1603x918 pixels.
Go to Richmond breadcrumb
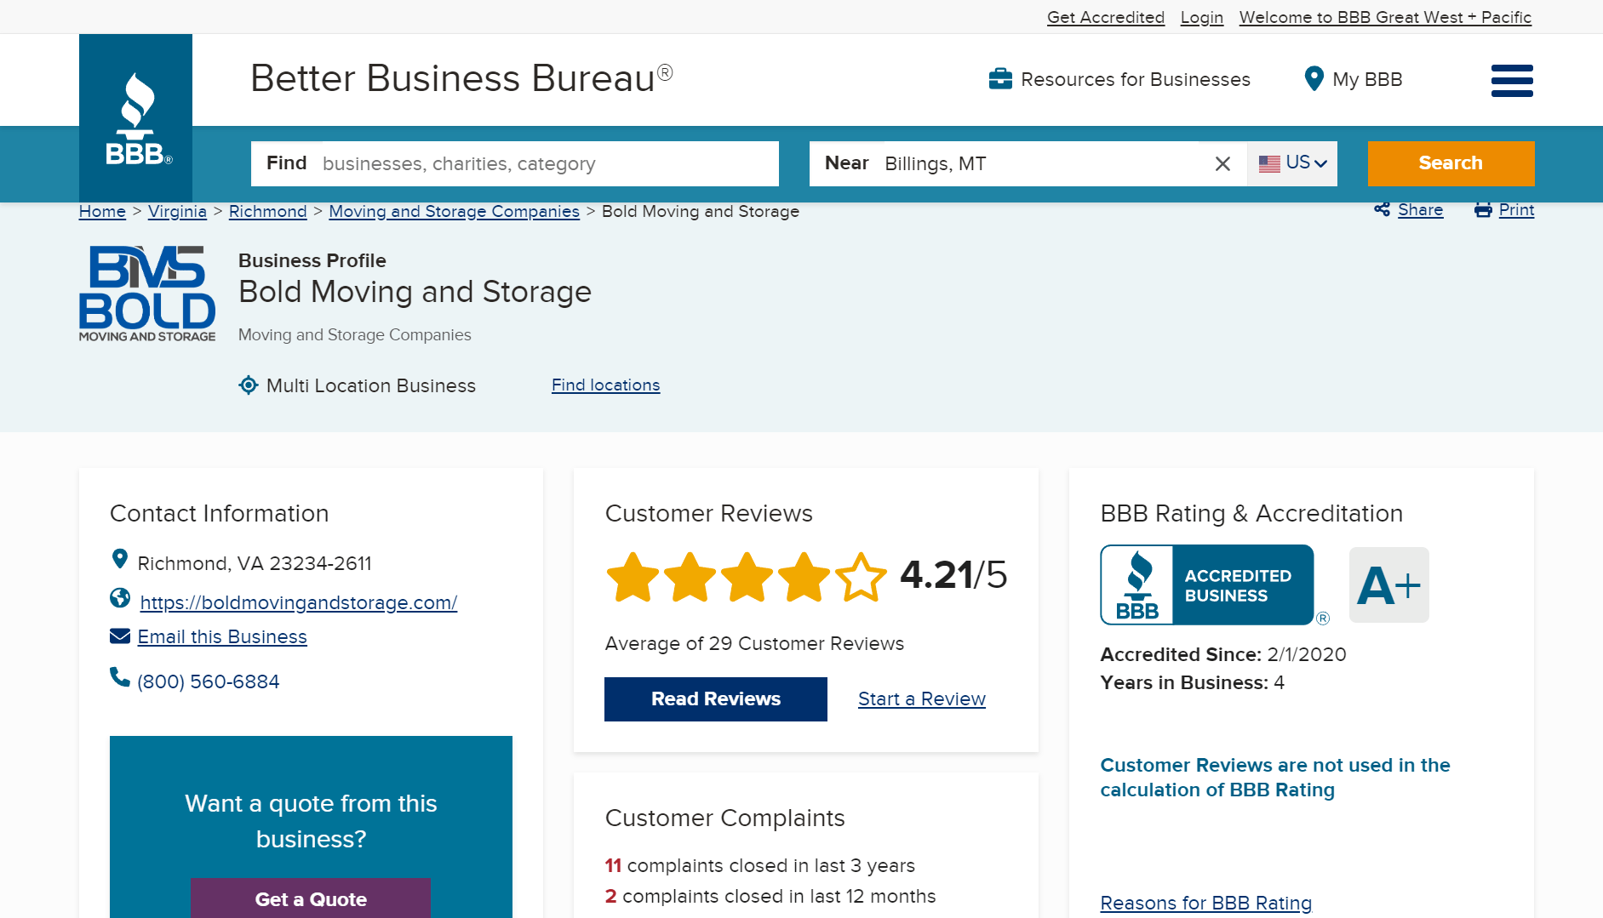point(267,211)
